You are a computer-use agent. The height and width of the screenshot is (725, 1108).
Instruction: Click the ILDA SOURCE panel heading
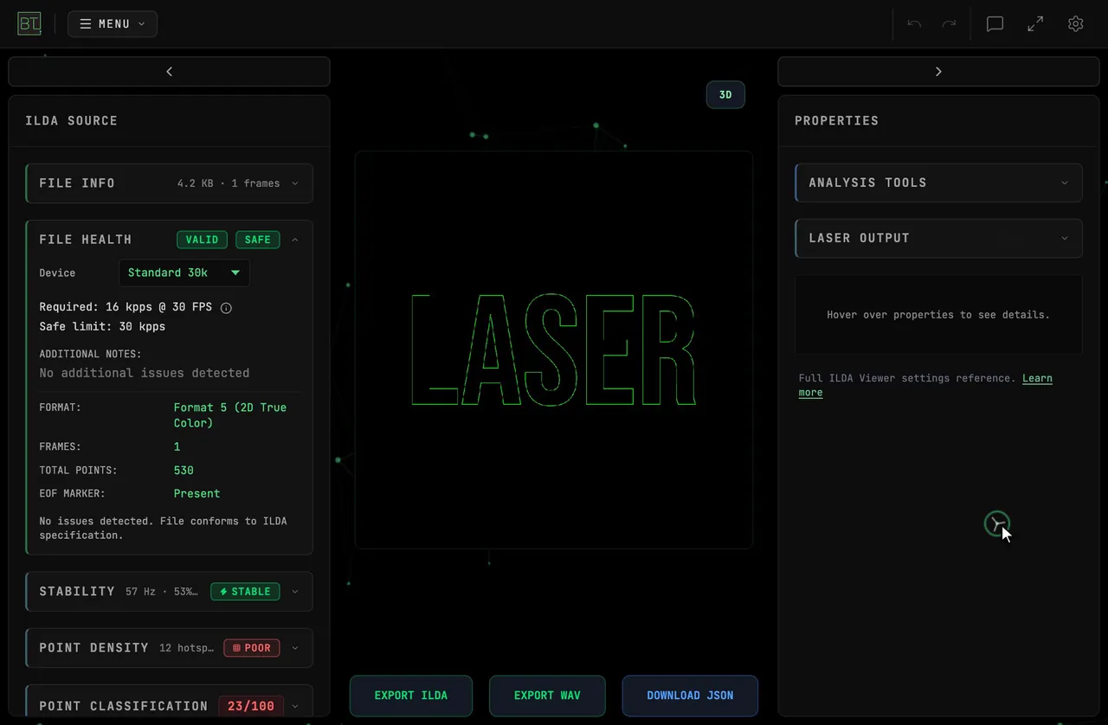pos(71,121)
